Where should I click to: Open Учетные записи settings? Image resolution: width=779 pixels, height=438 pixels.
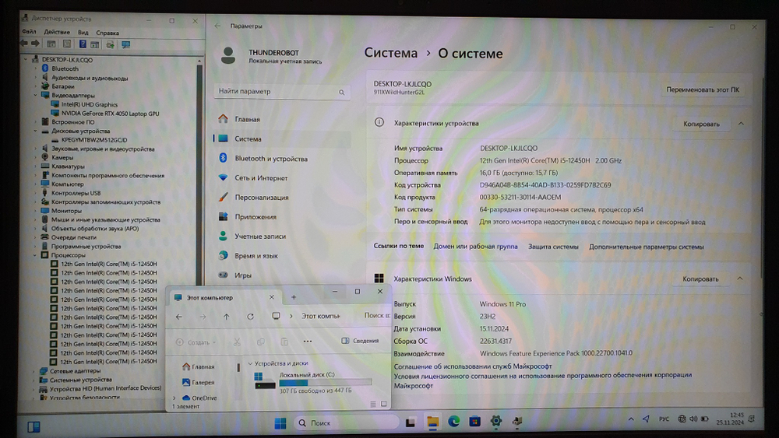[x=260, y=236]
